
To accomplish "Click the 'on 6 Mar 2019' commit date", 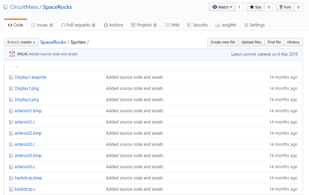I will [x=285, y=54].
